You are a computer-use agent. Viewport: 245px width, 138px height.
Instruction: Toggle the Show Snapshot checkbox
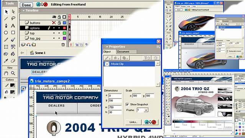click(127, 104)
